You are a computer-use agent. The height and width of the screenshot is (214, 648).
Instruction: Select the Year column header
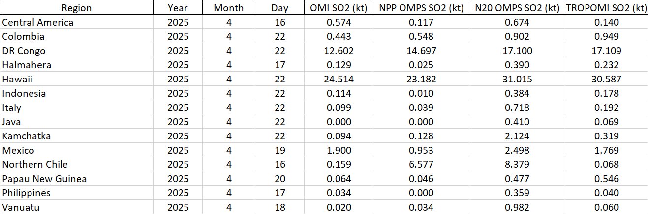coord(178,8)
